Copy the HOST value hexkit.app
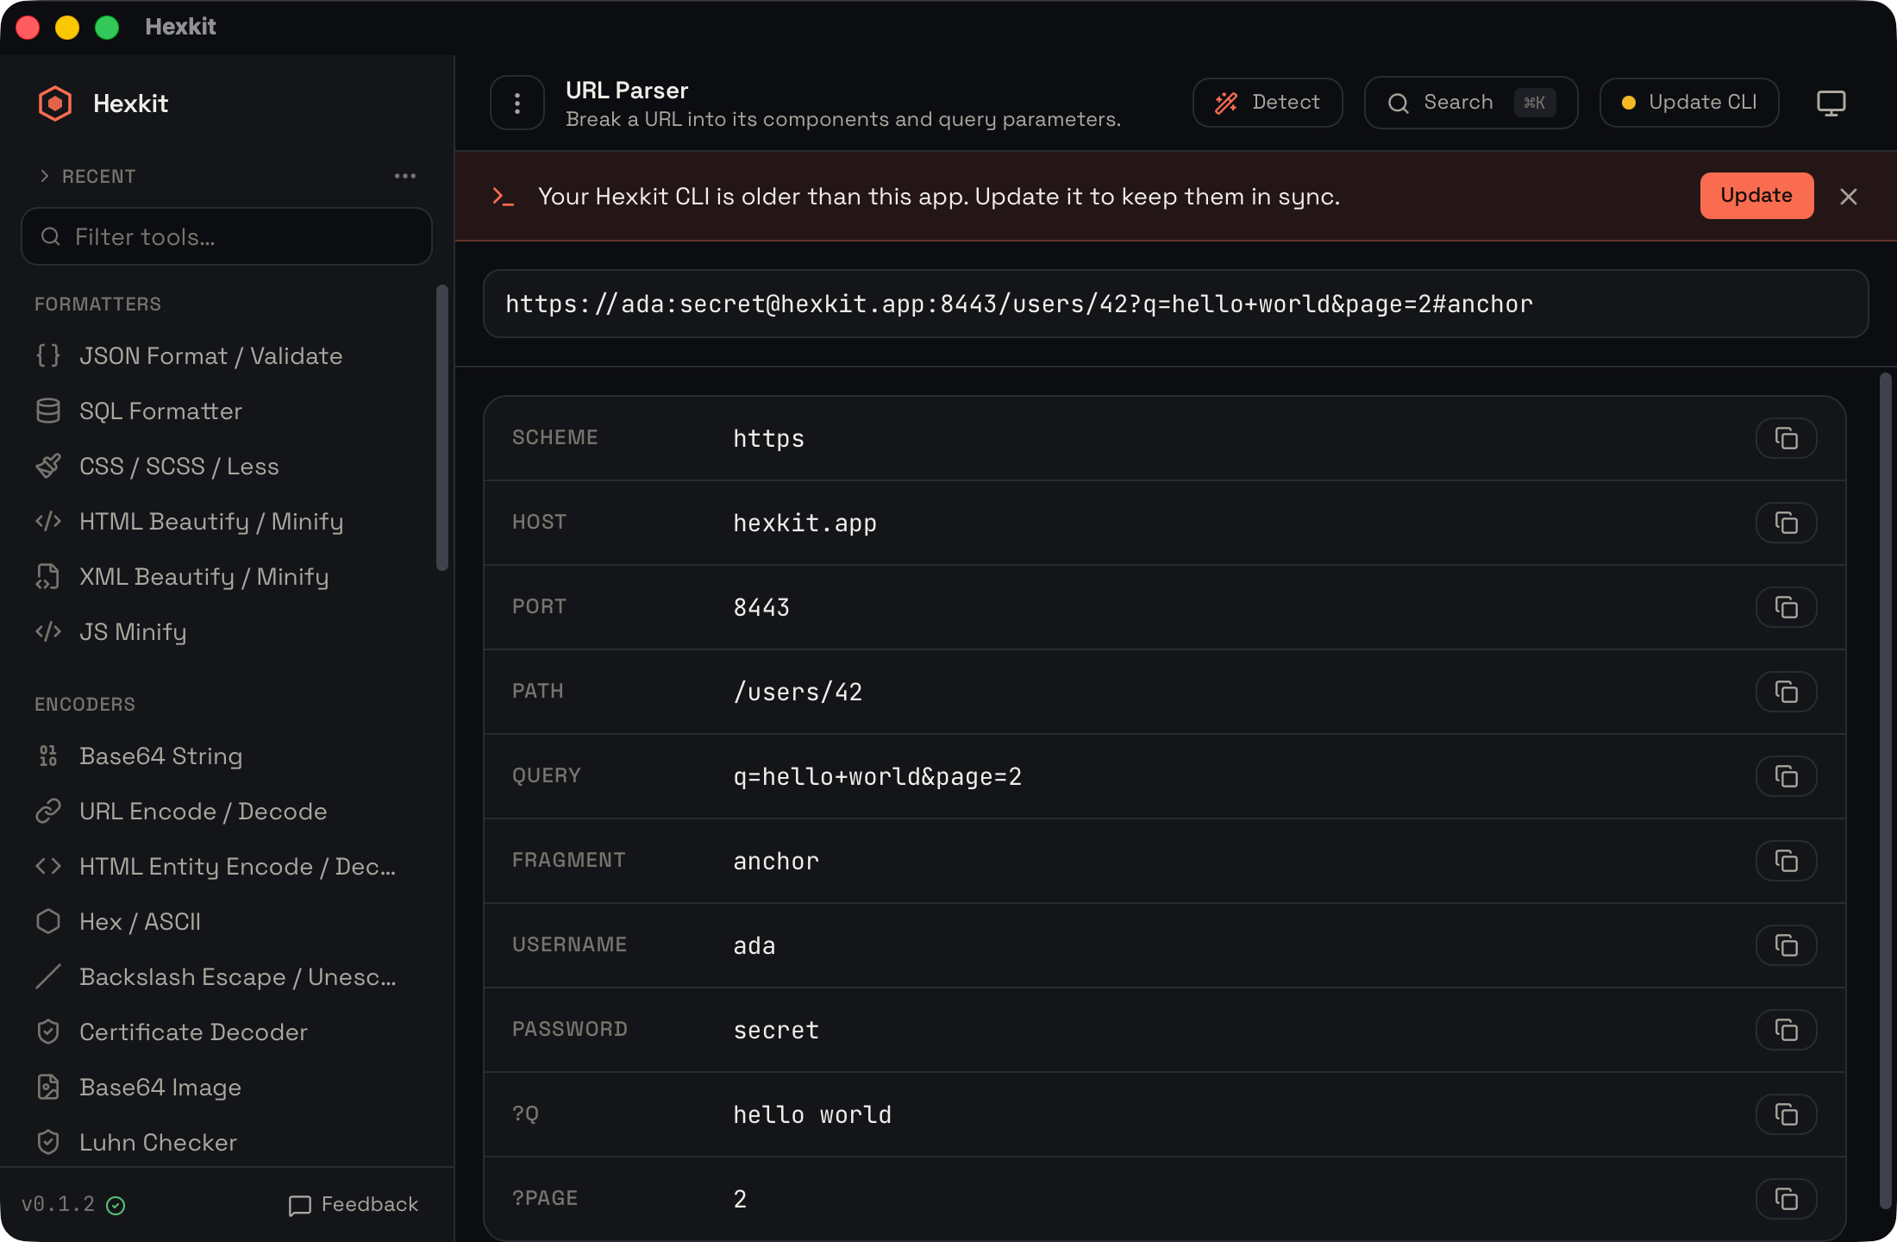The image size is (1897, 1242). (1787, 523)
